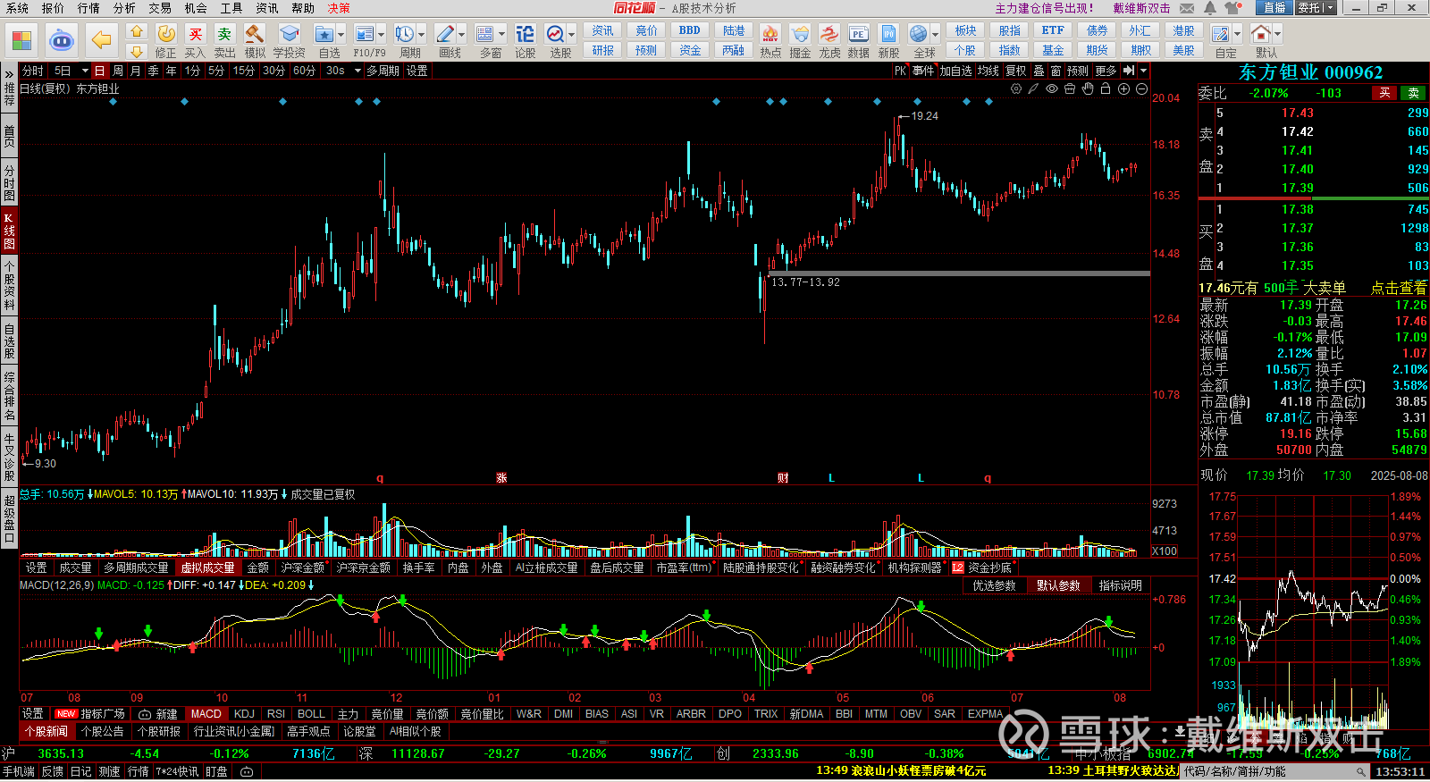Open the 掘金 icon
This screenshot has width=1430, height=782.
[800, 34]
